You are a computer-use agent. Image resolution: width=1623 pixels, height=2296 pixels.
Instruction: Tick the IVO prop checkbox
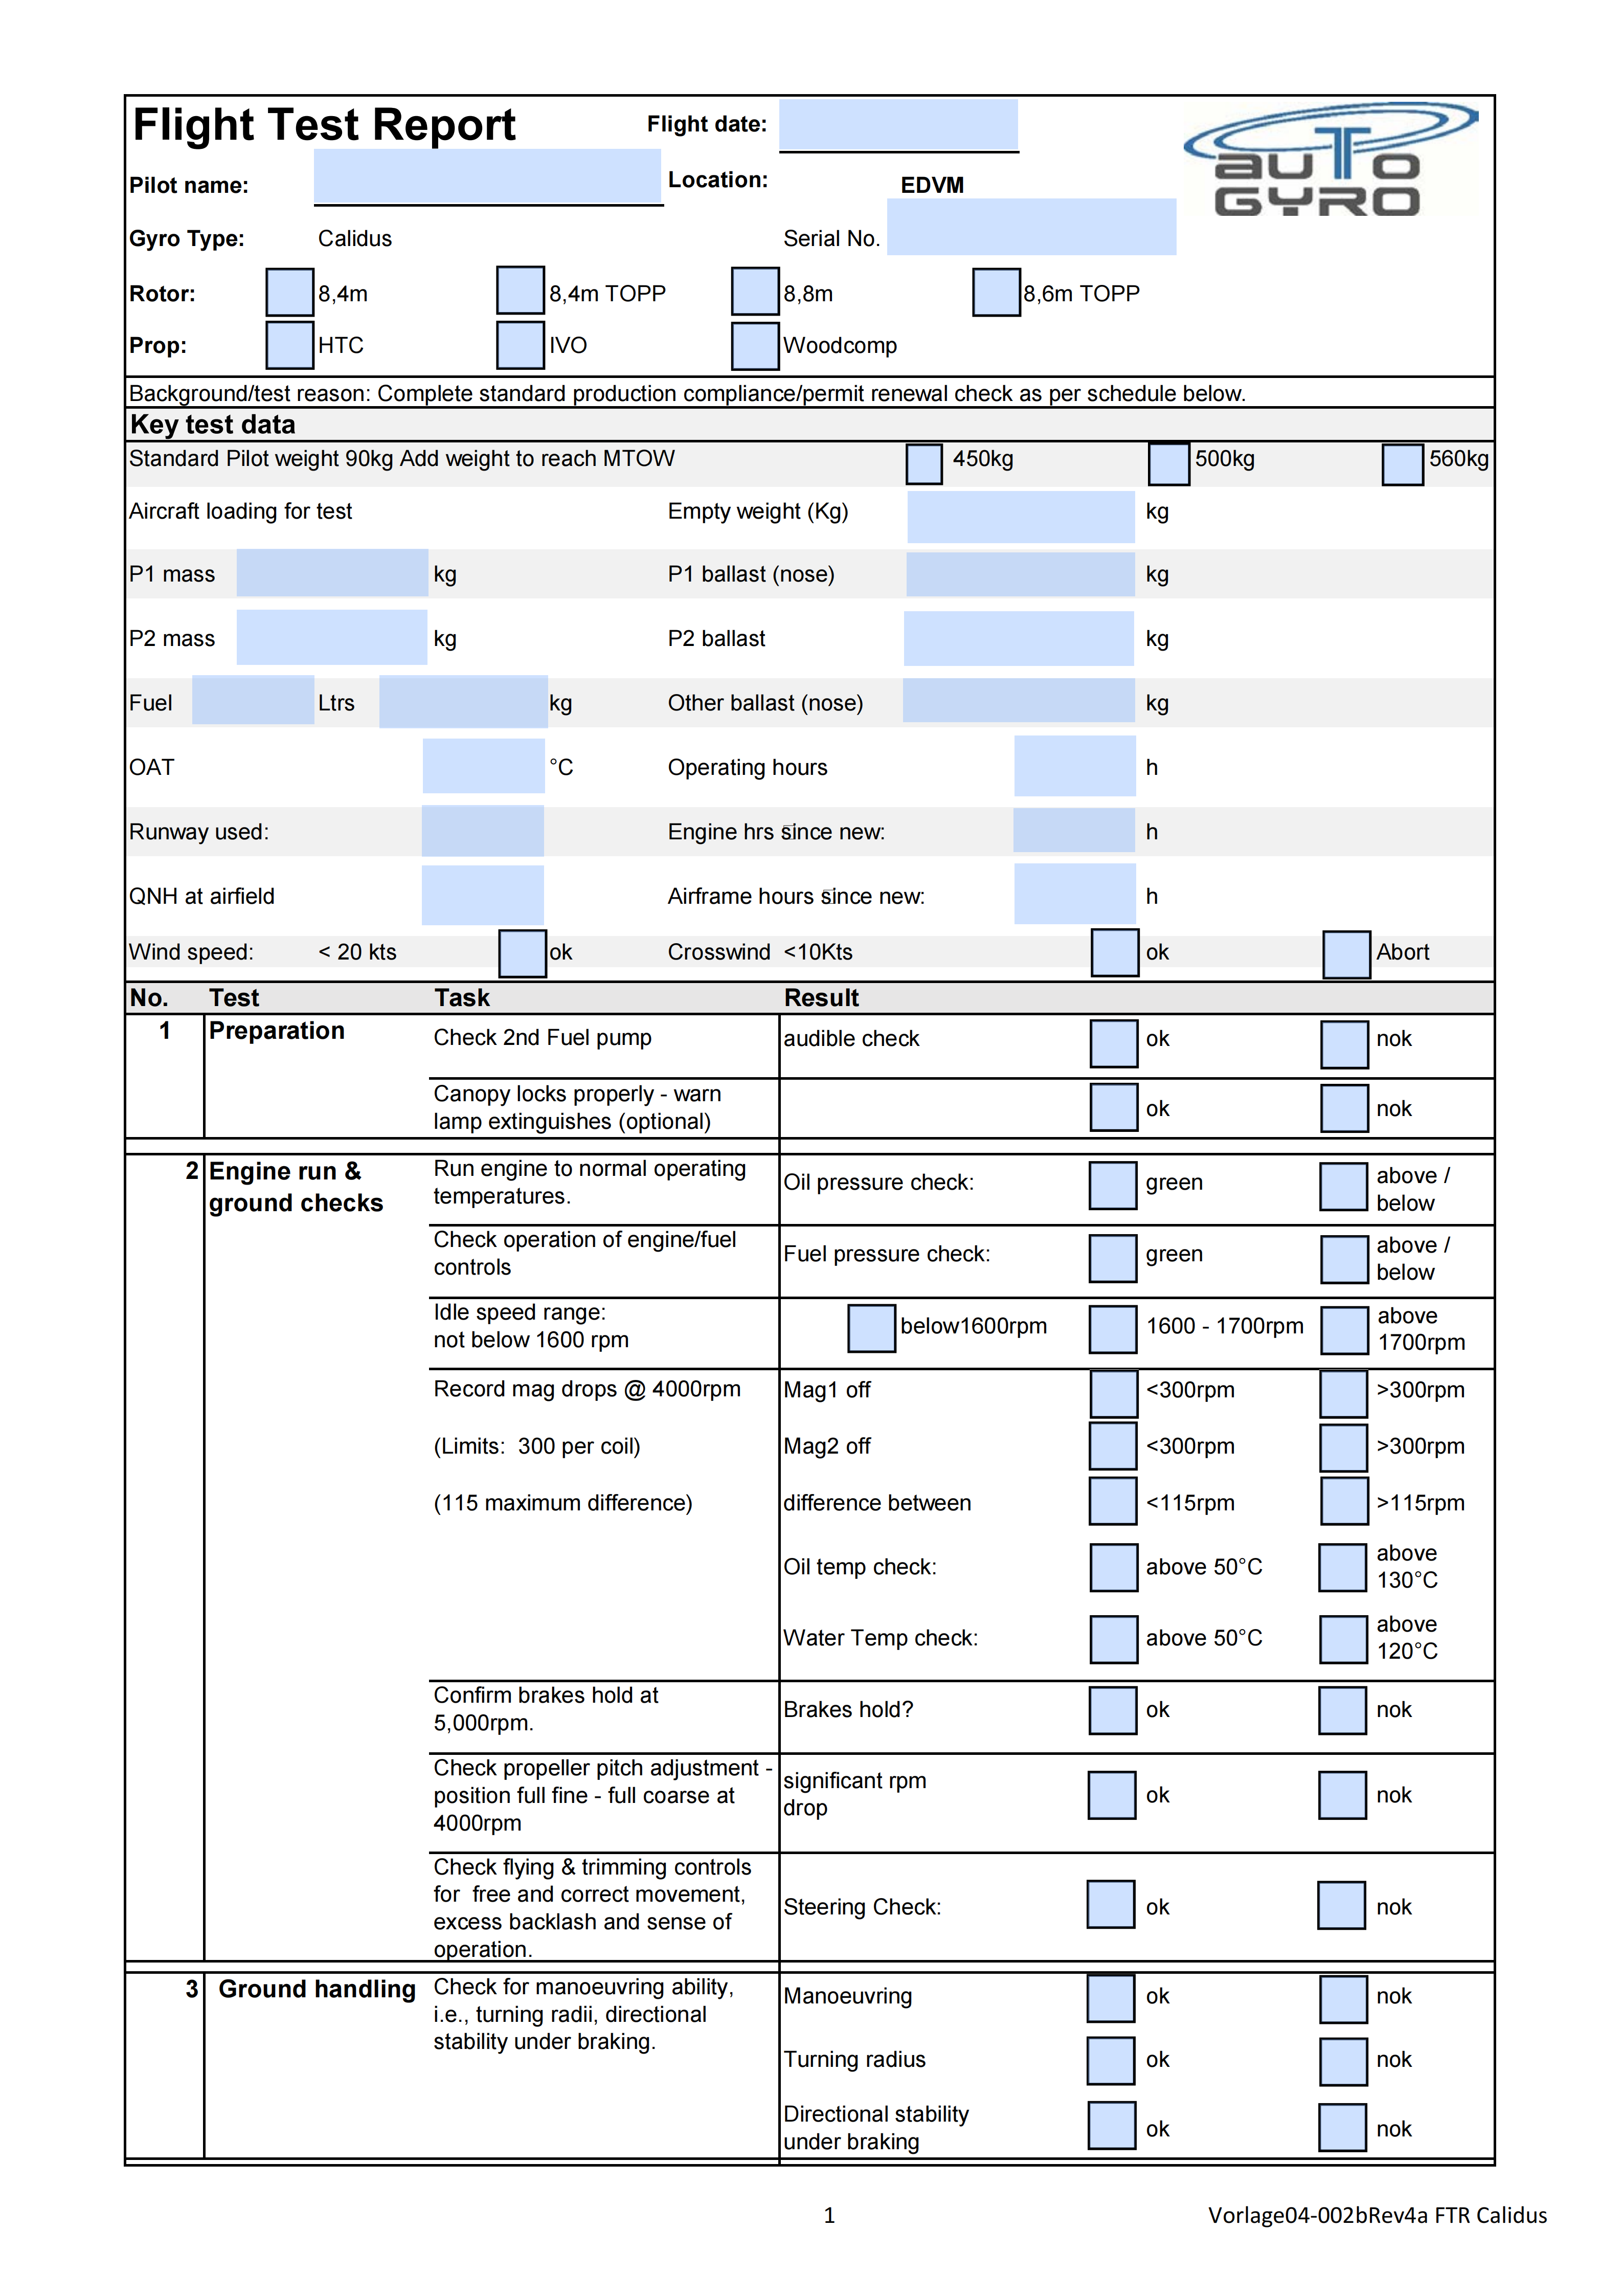point(521,345)
